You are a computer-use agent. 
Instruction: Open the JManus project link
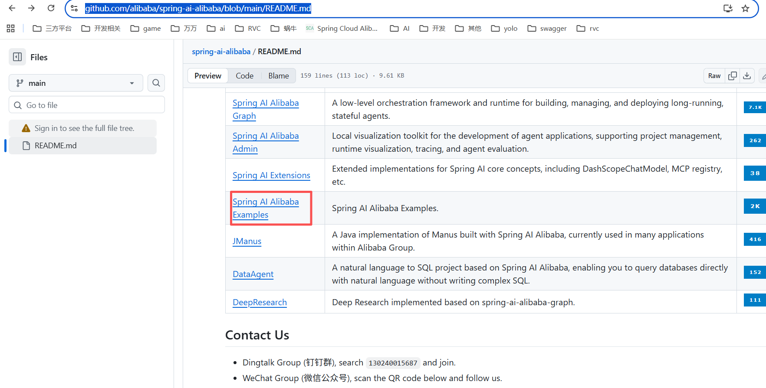click(x=247, y=241)
